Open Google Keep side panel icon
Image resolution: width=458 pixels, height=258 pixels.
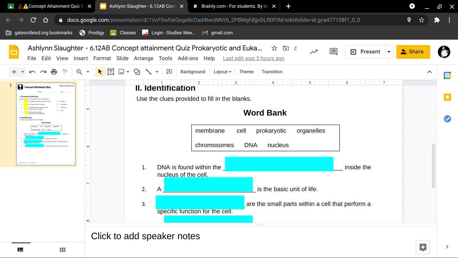(x=447, y=97)
